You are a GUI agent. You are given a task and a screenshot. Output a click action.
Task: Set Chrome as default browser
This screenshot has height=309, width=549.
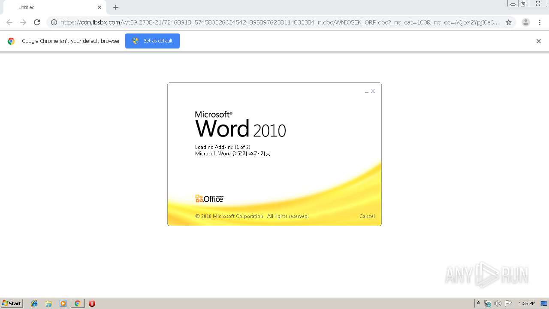click(152, 41)
